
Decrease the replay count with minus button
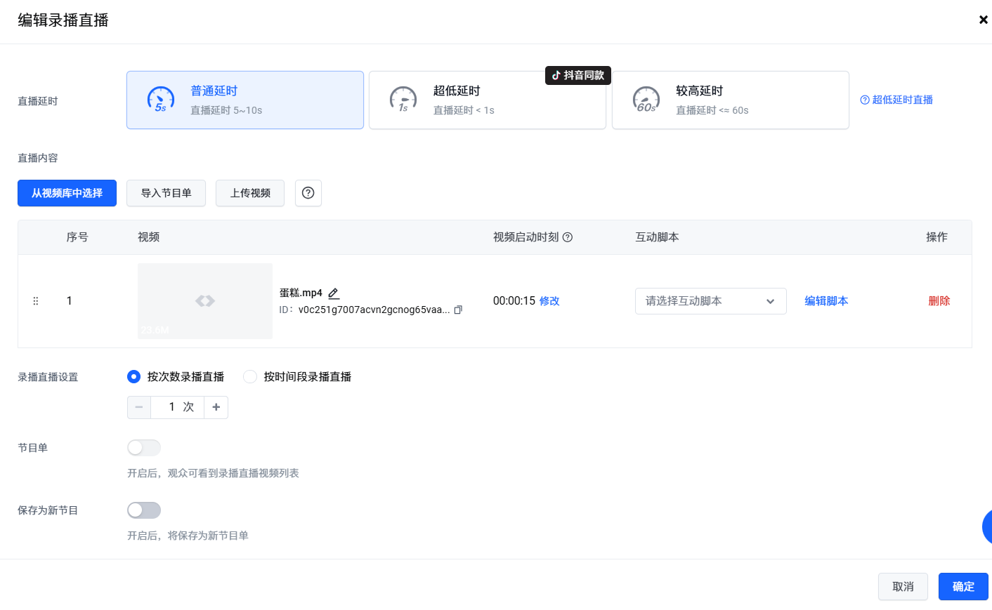(139, 407)
